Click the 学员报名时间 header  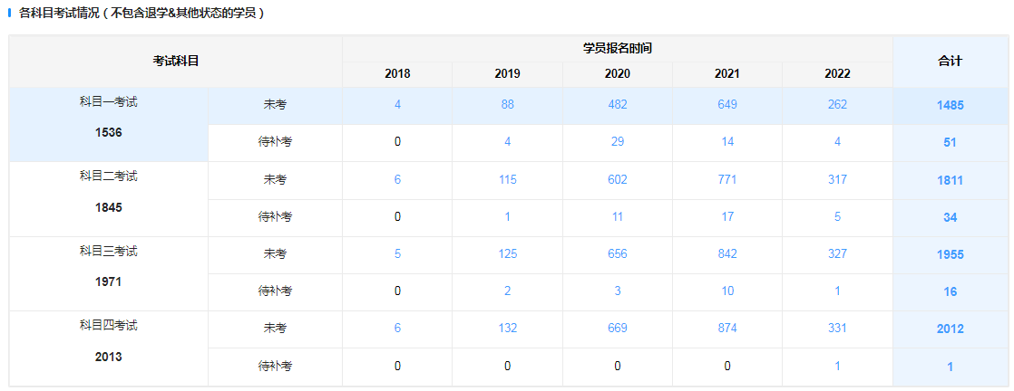[x=618, y=48]
